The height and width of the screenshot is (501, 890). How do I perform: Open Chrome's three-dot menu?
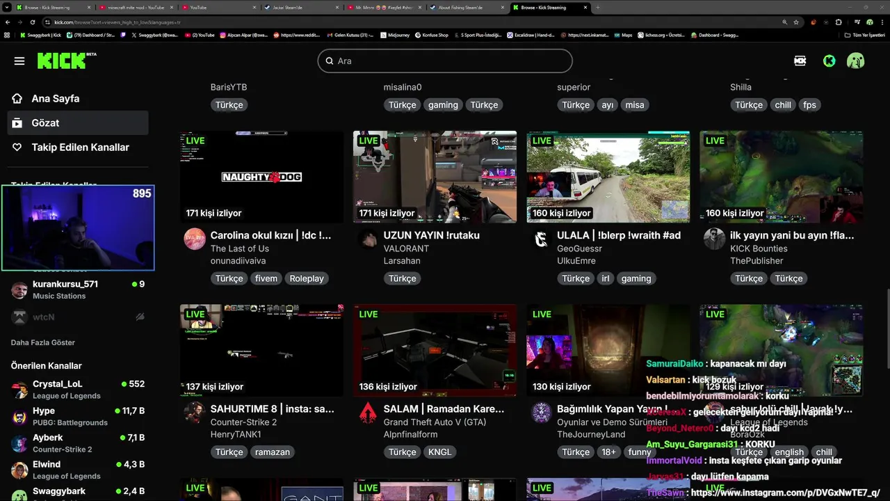[x=882, y=22]
